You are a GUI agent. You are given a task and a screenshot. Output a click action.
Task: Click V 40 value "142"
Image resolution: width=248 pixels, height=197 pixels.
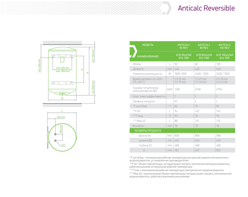click(218, 111)
